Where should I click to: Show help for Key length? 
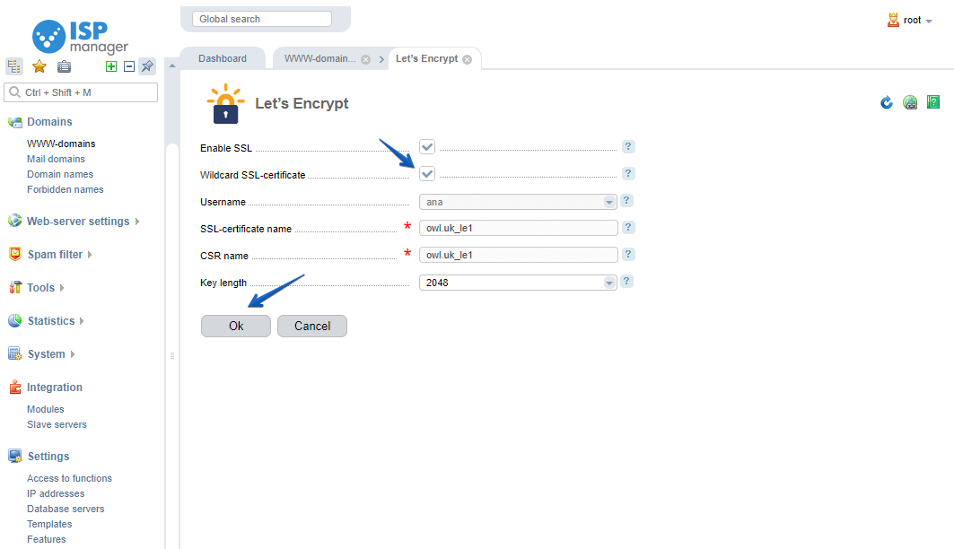[x=626, y=282]
